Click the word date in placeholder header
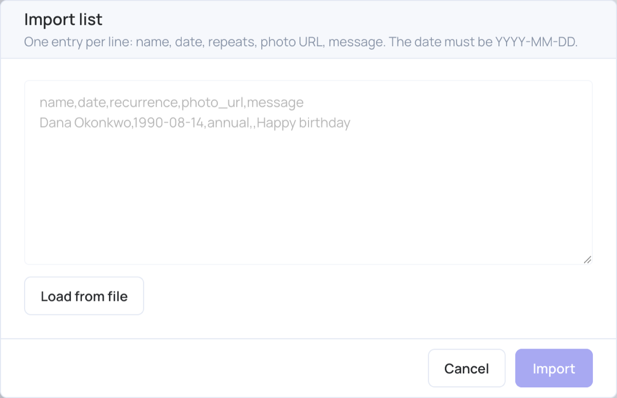 (92, 102)
